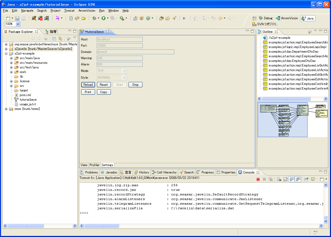
Task: Click the Clear Console icon
Action: [279, 179]
